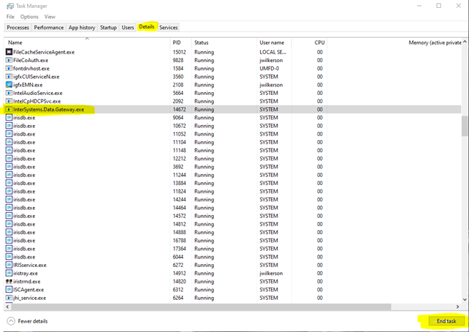Click the FileCoAuth.exe process icon
The height and width of the screenshot is (332, 469).
(9, 61)
